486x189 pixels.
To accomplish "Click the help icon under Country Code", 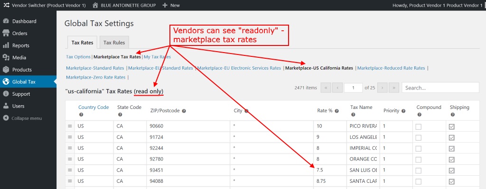I will coord(81,115).
